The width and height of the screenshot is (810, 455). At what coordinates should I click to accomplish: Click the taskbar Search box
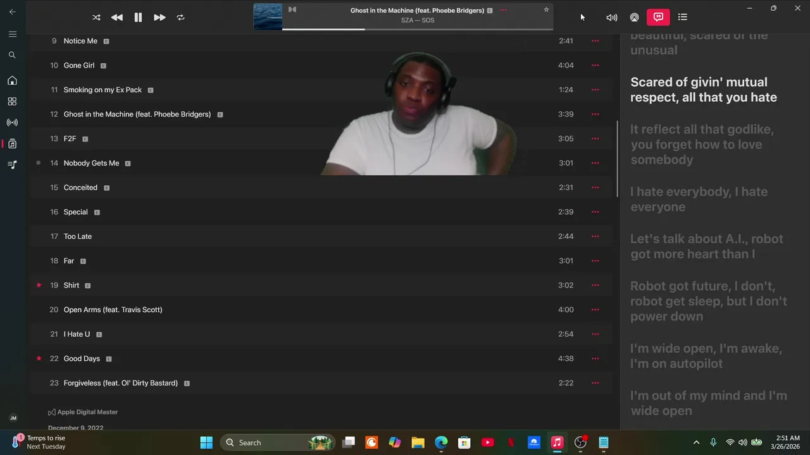[278, 442]
